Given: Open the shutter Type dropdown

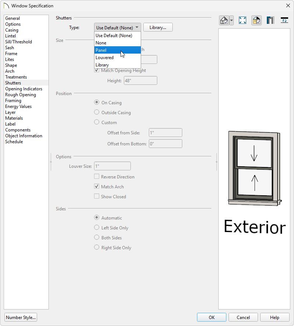Looking at the screenshot, I should (117, 28).
